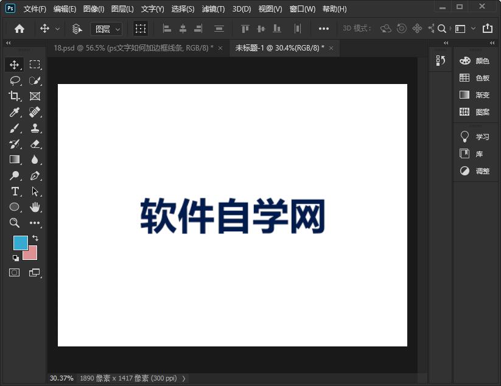Go to the Home screen
501x386 pixels.
point(19,29)
